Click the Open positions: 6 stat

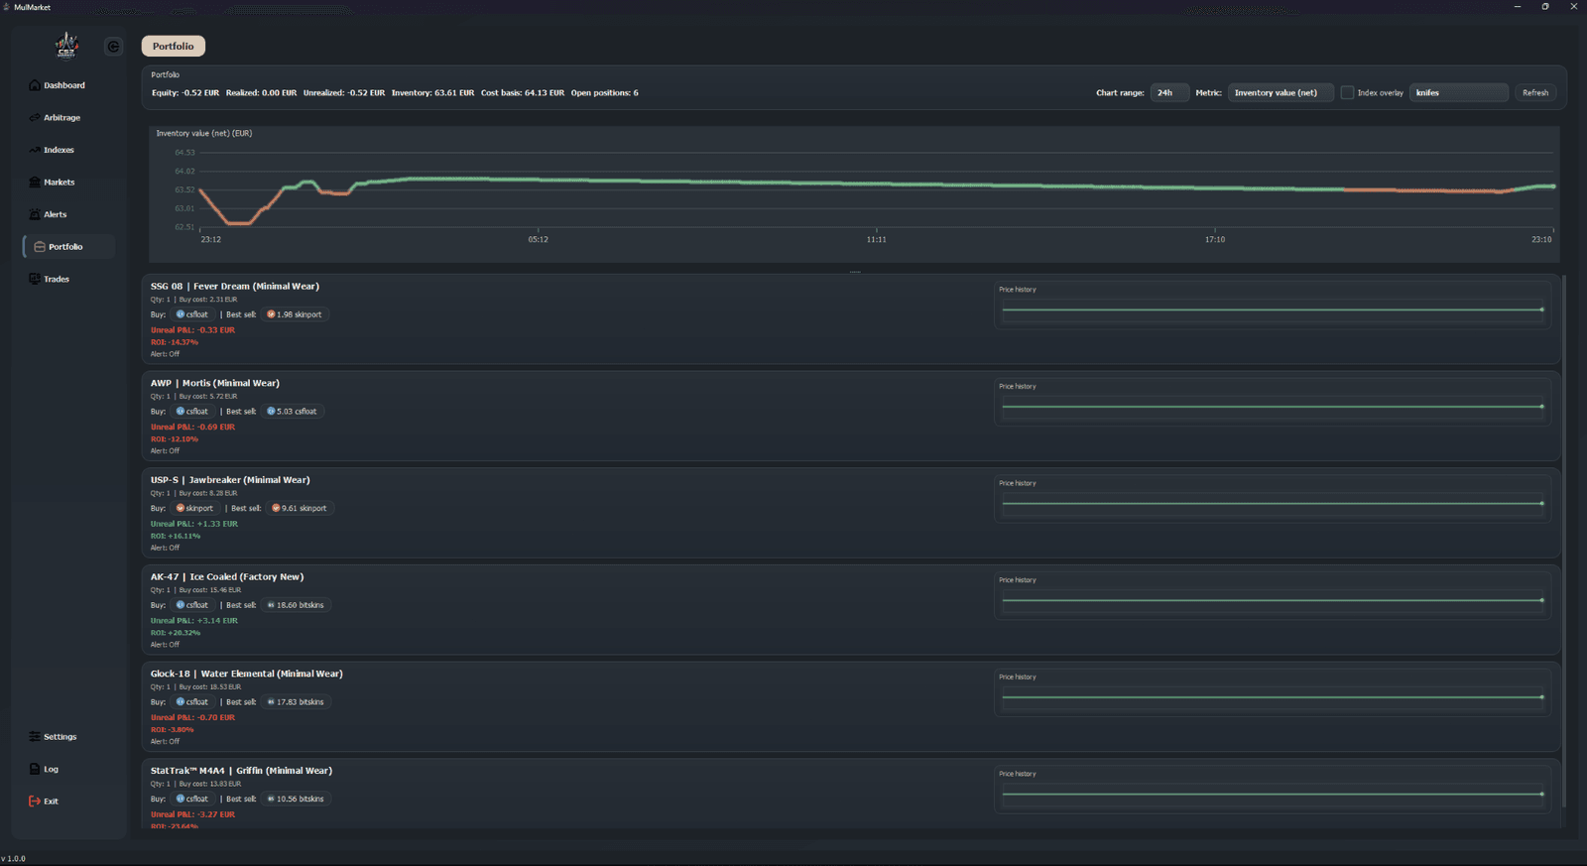click(604, 93)
